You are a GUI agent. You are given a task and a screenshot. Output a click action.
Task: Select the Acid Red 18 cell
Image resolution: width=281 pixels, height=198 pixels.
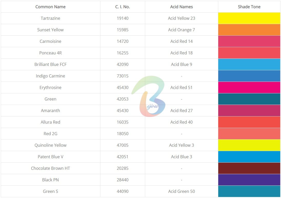(182, 53)
